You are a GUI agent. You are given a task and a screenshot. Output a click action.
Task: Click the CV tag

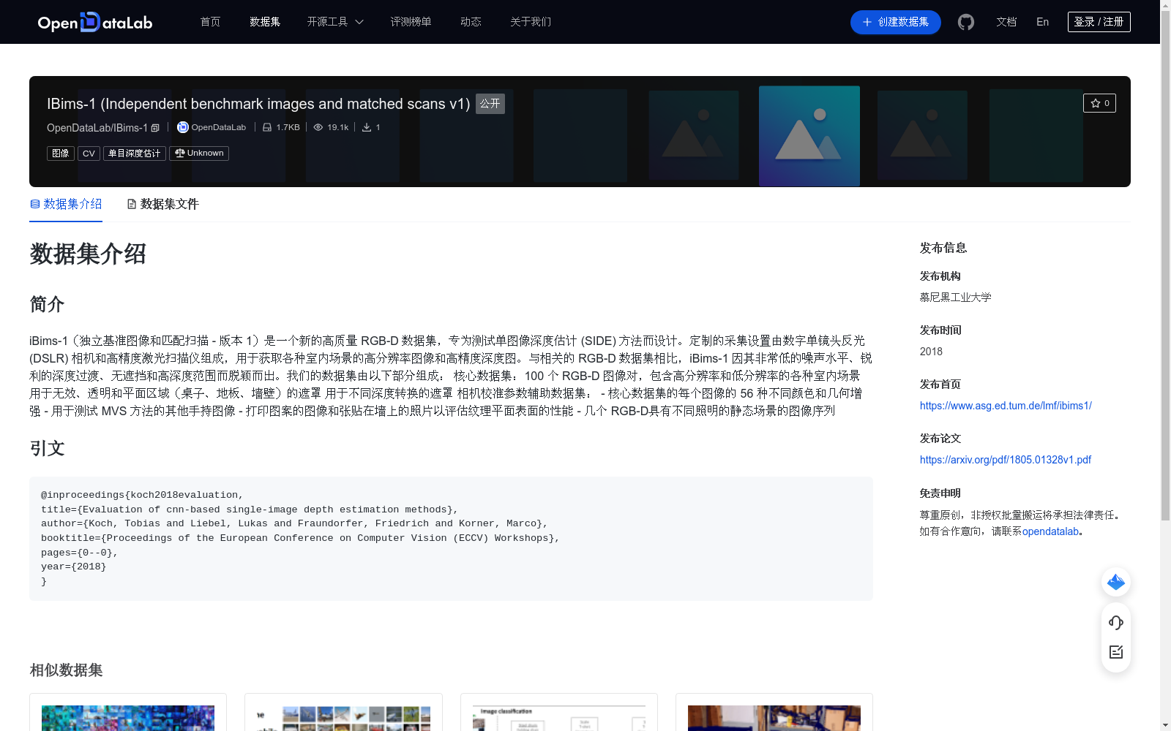[89, 154]
